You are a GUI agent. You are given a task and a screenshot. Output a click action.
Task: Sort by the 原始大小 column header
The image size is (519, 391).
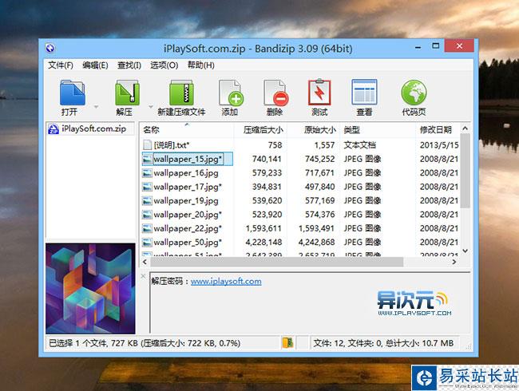point(314,130)
